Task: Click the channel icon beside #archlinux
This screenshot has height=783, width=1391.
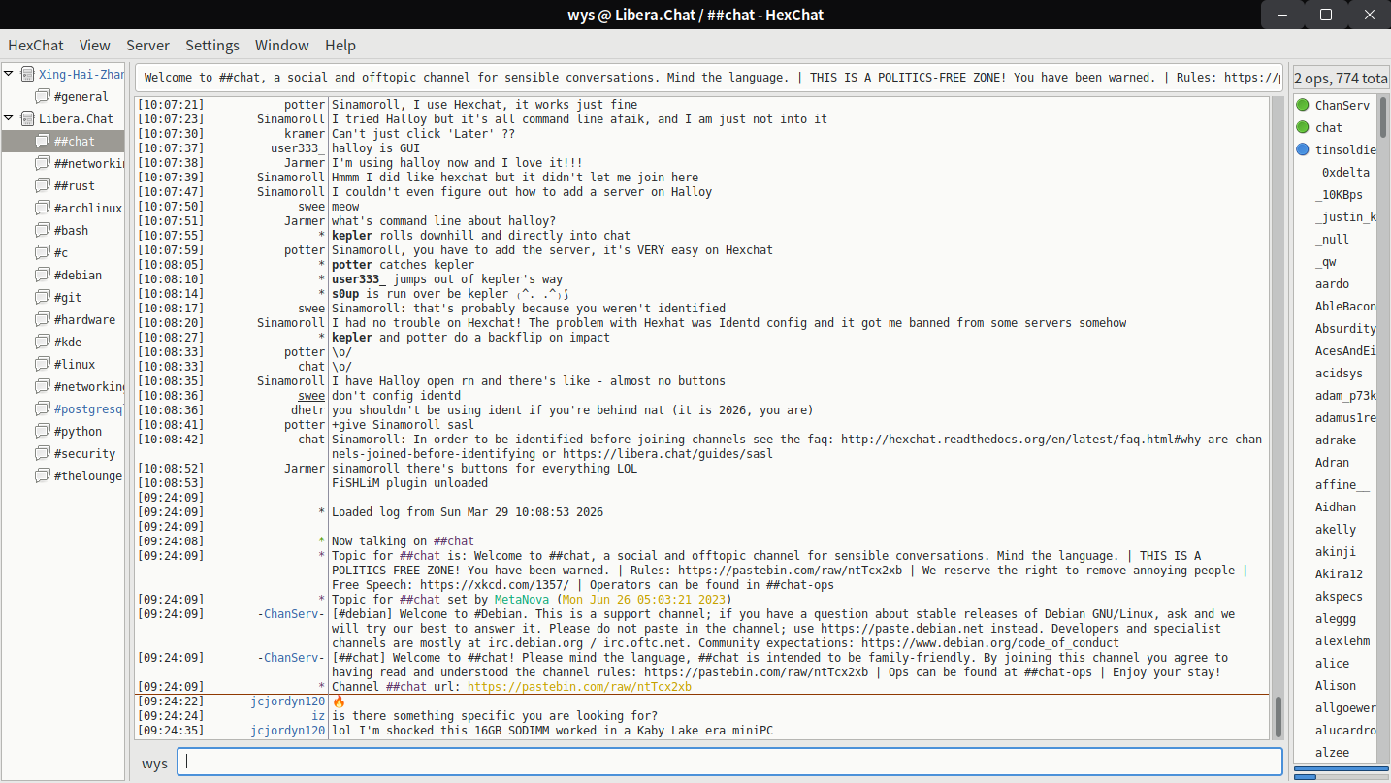Action: point(42,209)
